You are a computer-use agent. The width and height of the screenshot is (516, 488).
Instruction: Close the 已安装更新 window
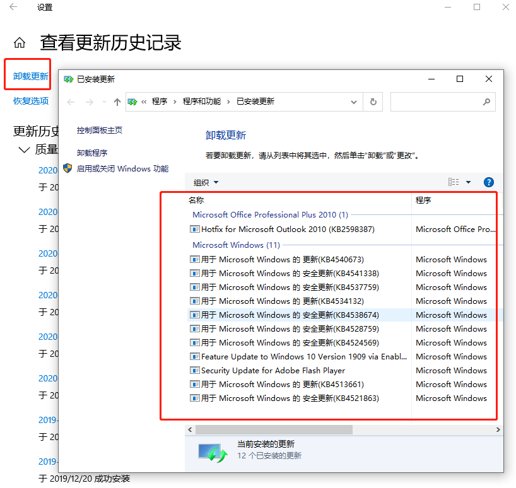[x=489, y=79]
